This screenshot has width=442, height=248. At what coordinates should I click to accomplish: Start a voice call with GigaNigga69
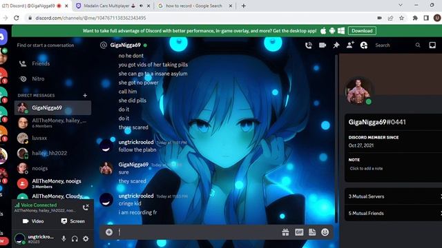(x=309, y=45)
